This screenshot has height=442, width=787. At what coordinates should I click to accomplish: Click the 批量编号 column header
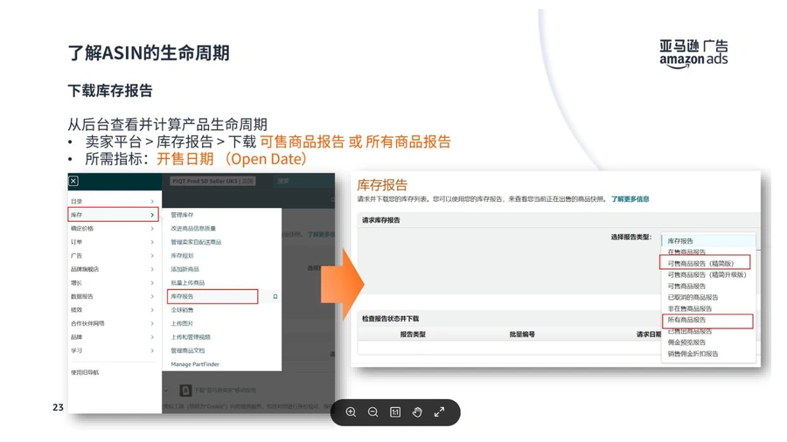click(x=522, y=335)
